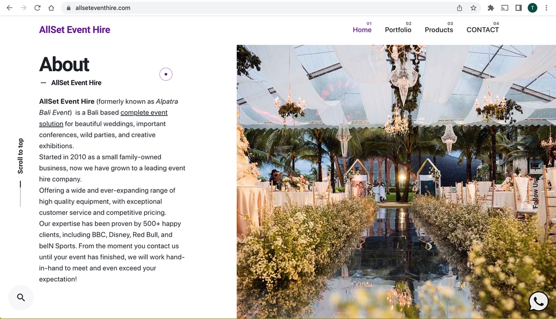Click the AllSet Event Hire site logo
Viewport: 556px width, 319px height.
[x=75, y=30]
